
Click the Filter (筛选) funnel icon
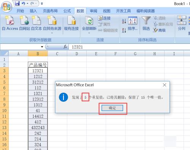coord(146,21)
